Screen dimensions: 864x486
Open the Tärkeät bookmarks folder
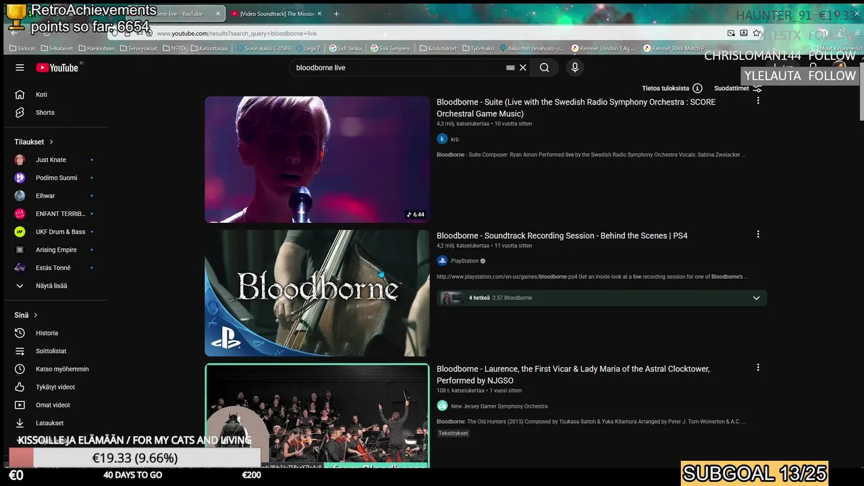coord(22,49)
